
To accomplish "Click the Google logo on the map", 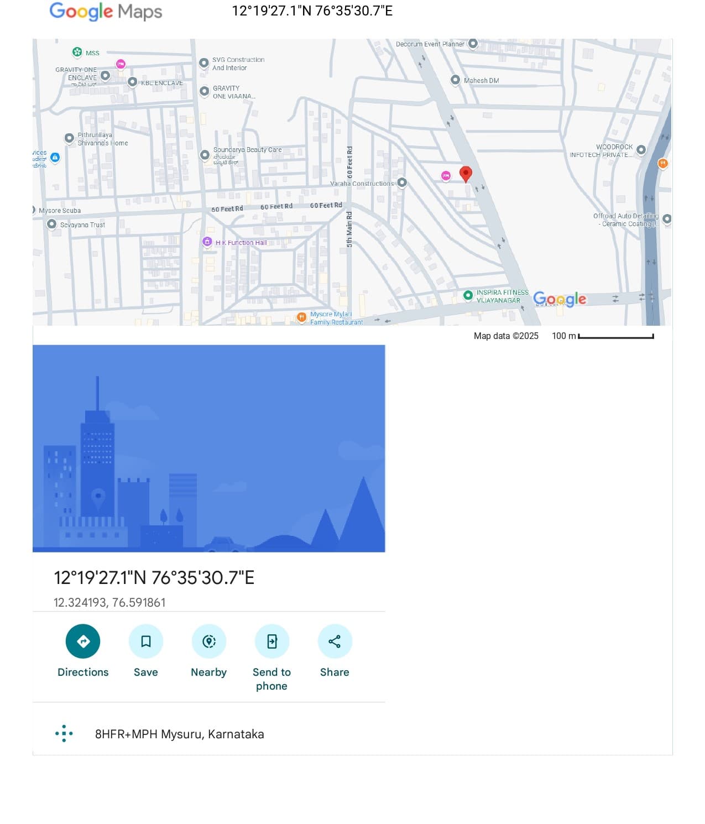I will coord(560,299).
